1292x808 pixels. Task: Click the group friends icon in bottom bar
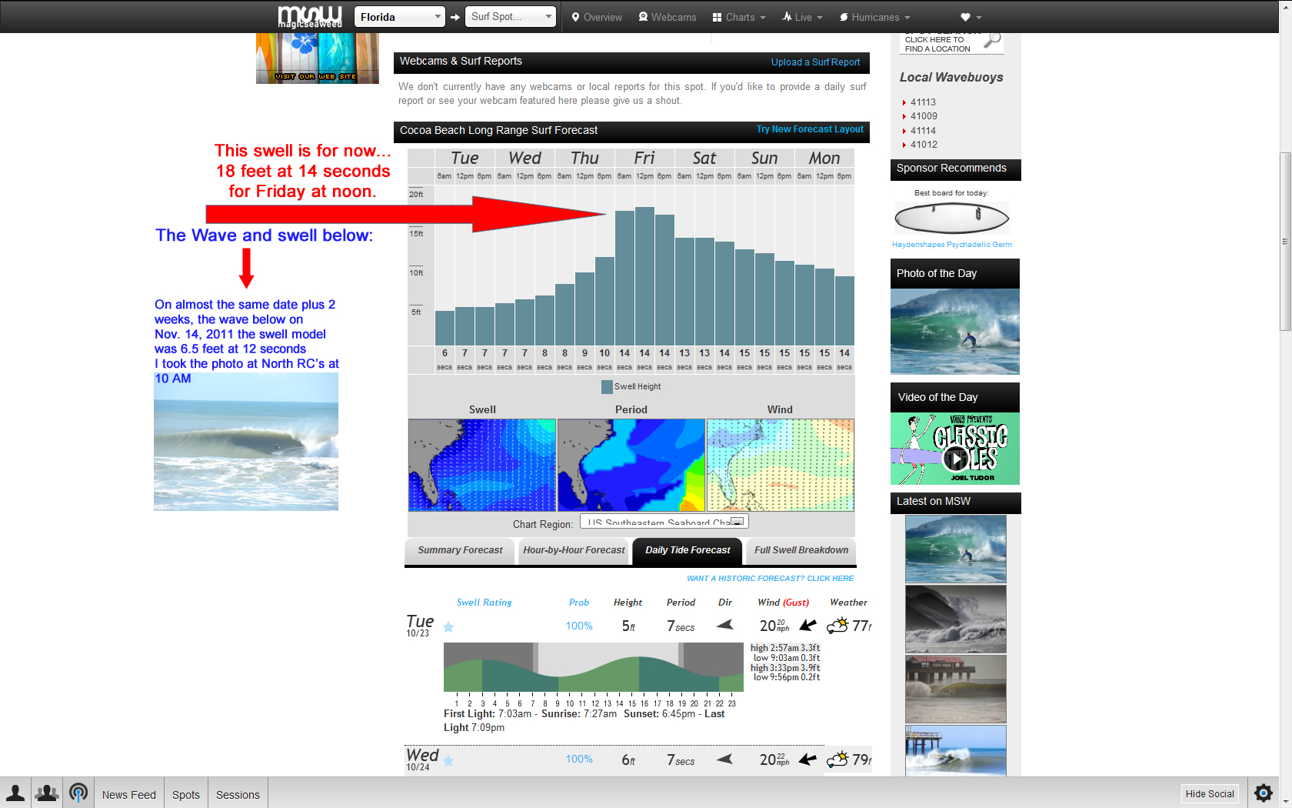pyautogui.click(x=47, y=793)
